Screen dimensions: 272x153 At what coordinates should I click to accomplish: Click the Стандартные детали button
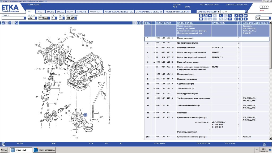coord(148,12)
